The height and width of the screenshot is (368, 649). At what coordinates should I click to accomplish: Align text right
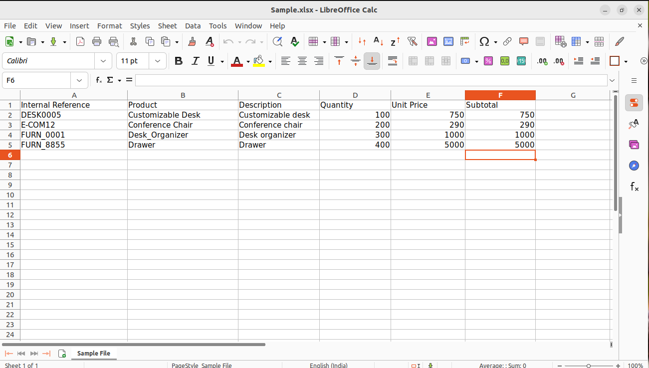319,61
